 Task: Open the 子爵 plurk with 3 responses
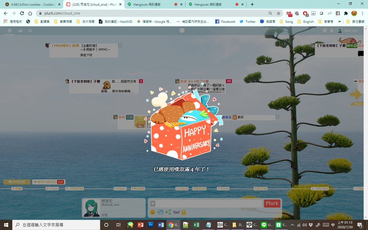[x=104, y=86]
